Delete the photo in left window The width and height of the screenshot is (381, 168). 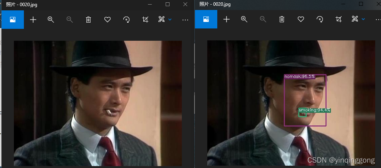click(89, 20)
